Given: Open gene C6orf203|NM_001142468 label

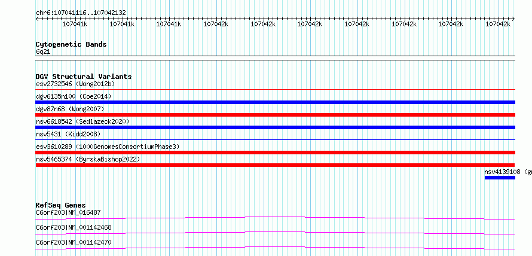Looking at the screenshot, I should point(74,227).
